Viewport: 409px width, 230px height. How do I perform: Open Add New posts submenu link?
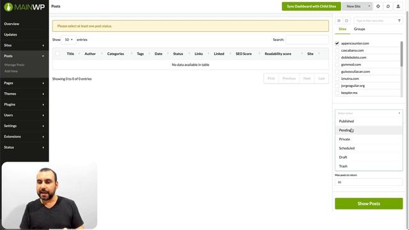11,71
